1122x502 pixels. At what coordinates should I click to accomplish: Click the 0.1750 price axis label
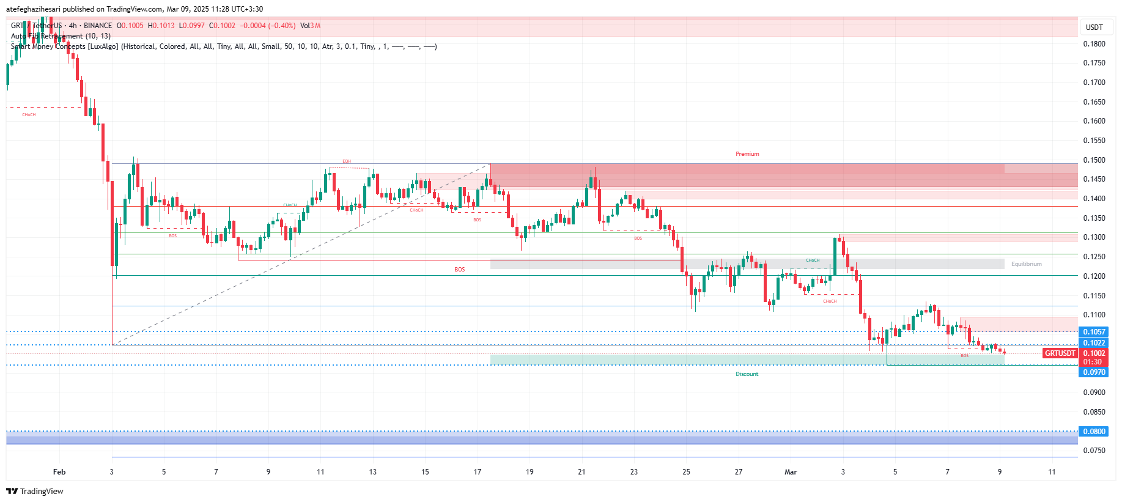tap(1094, 63)
